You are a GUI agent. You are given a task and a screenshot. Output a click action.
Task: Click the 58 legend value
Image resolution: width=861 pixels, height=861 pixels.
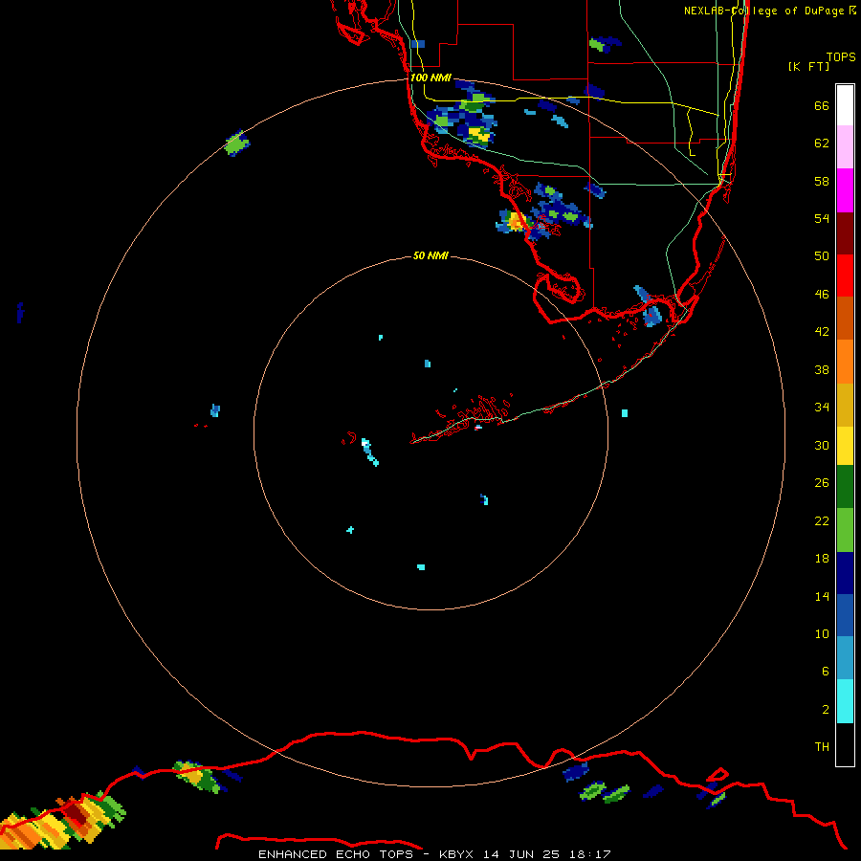(x=822, y=181)
